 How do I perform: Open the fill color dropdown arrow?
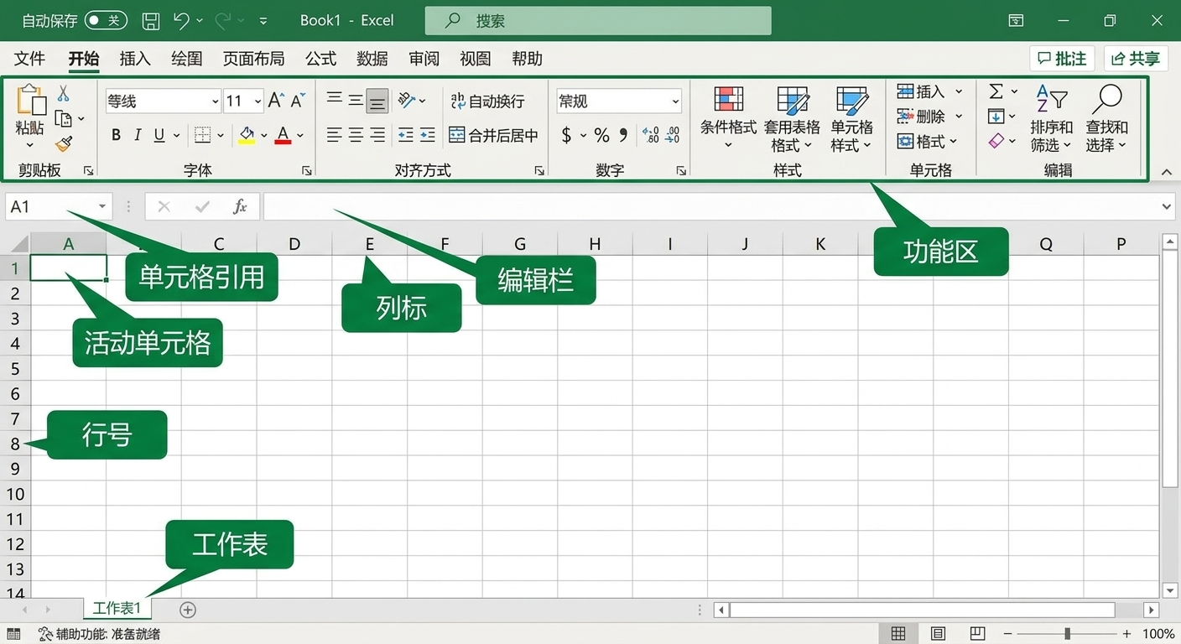click(263, 135)
